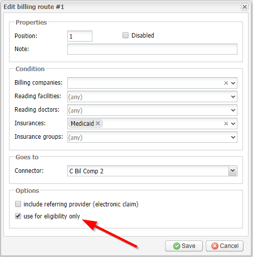This screenshot has height=257, width=253.
Task: Click inside the Billing companies input area
Action: click(x=145, y=83)
